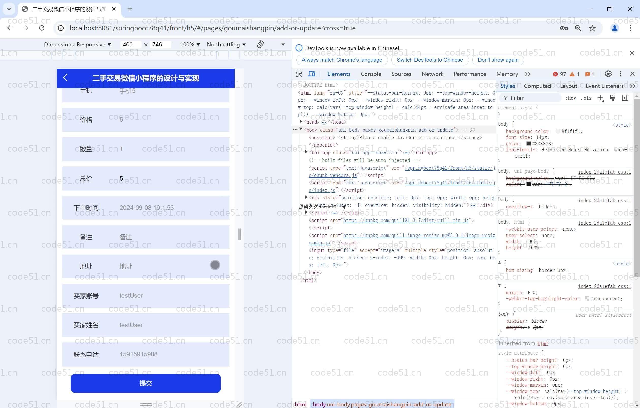Open the Dimensions: Responsive dropdown
640x408 pixels.
tap(77, 44)
